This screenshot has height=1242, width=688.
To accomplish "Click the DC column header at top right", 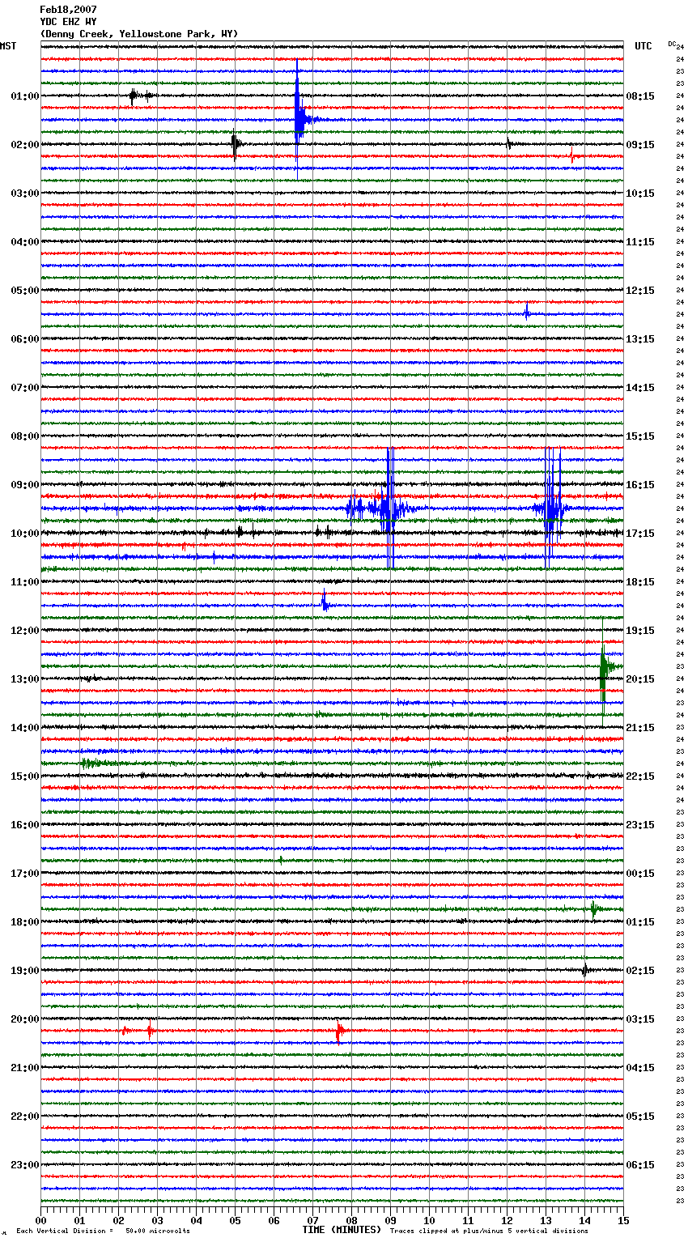I will (672, 44).
